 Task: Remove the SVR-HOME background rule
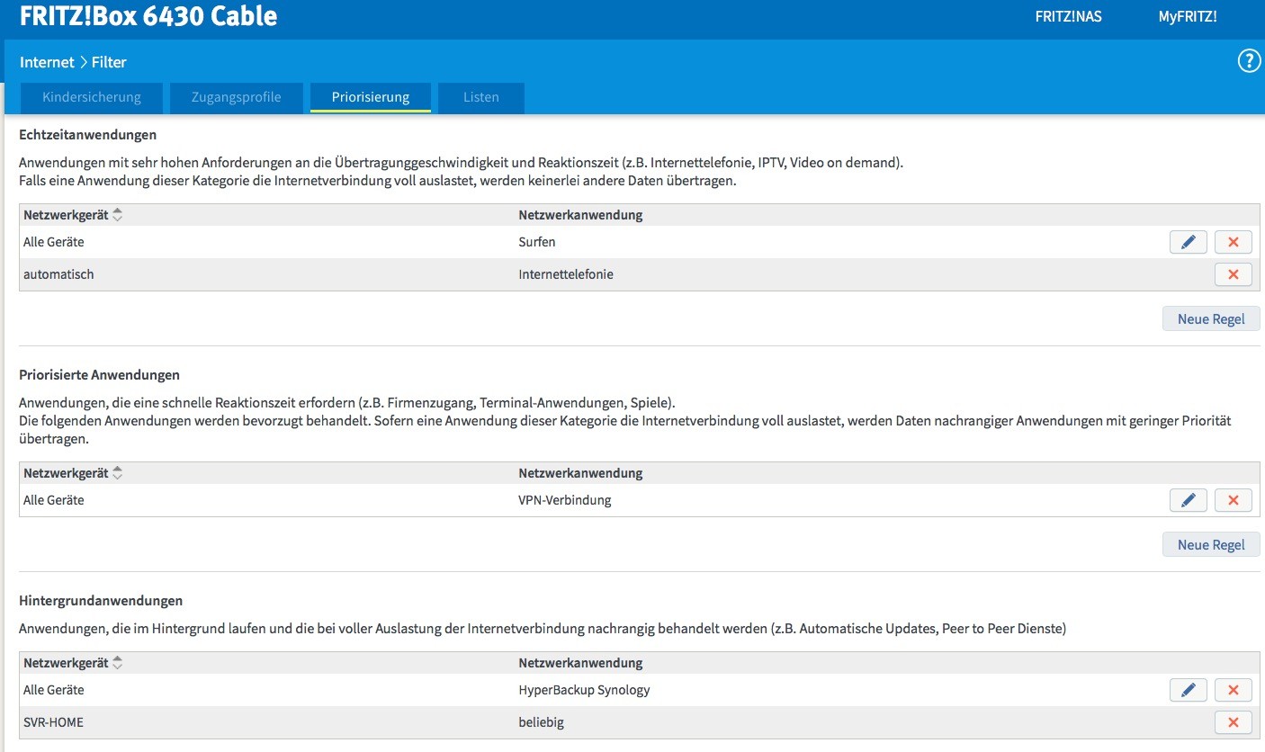click(1233, 722)
